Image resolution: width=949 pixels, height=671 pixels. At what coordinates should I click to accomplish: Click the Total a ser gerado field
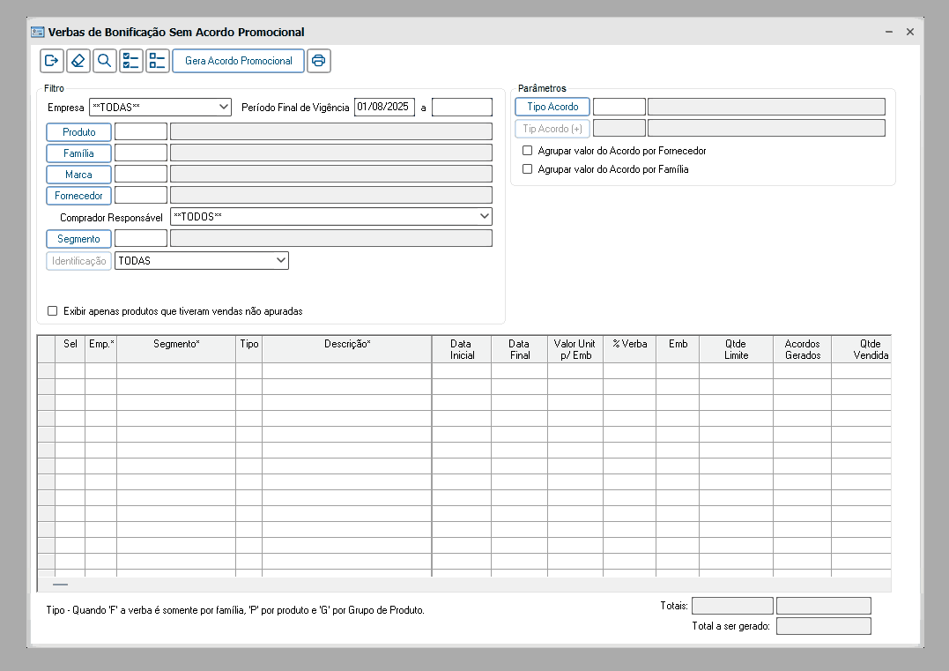point(824,625)
